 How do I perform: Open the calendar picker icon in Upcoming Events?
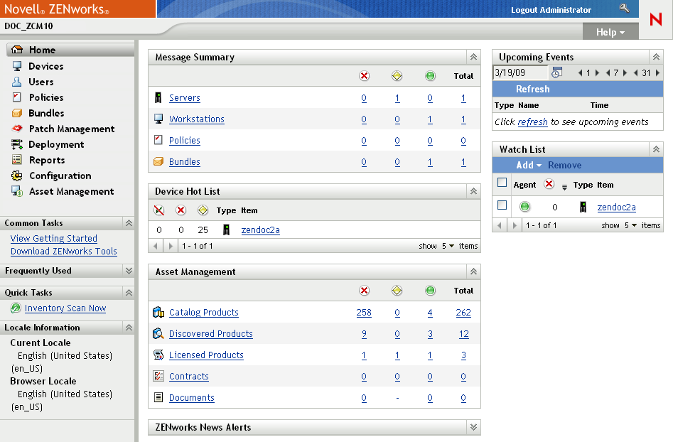coord(556,72)
